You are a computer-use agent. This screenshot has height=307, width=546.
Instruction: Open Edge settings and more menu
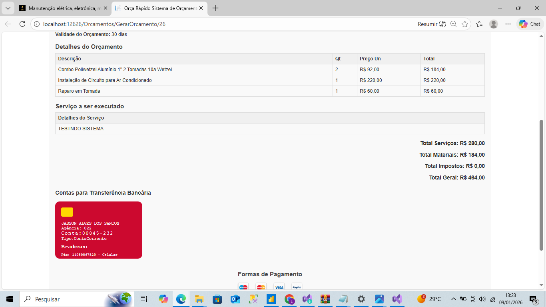pyautogui.click(x=508, y=24)
